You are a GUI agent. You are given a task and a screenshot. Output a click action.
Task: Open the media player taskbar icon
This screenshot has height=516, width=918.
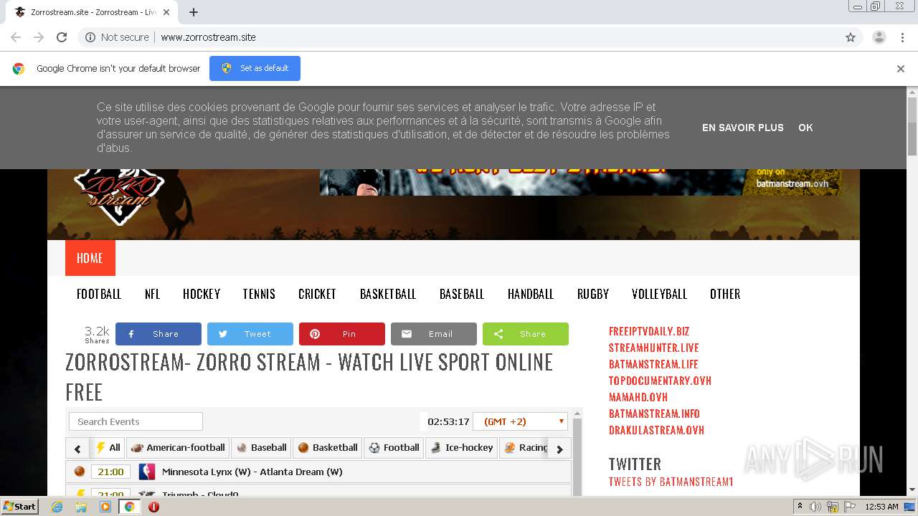(105, 506)
